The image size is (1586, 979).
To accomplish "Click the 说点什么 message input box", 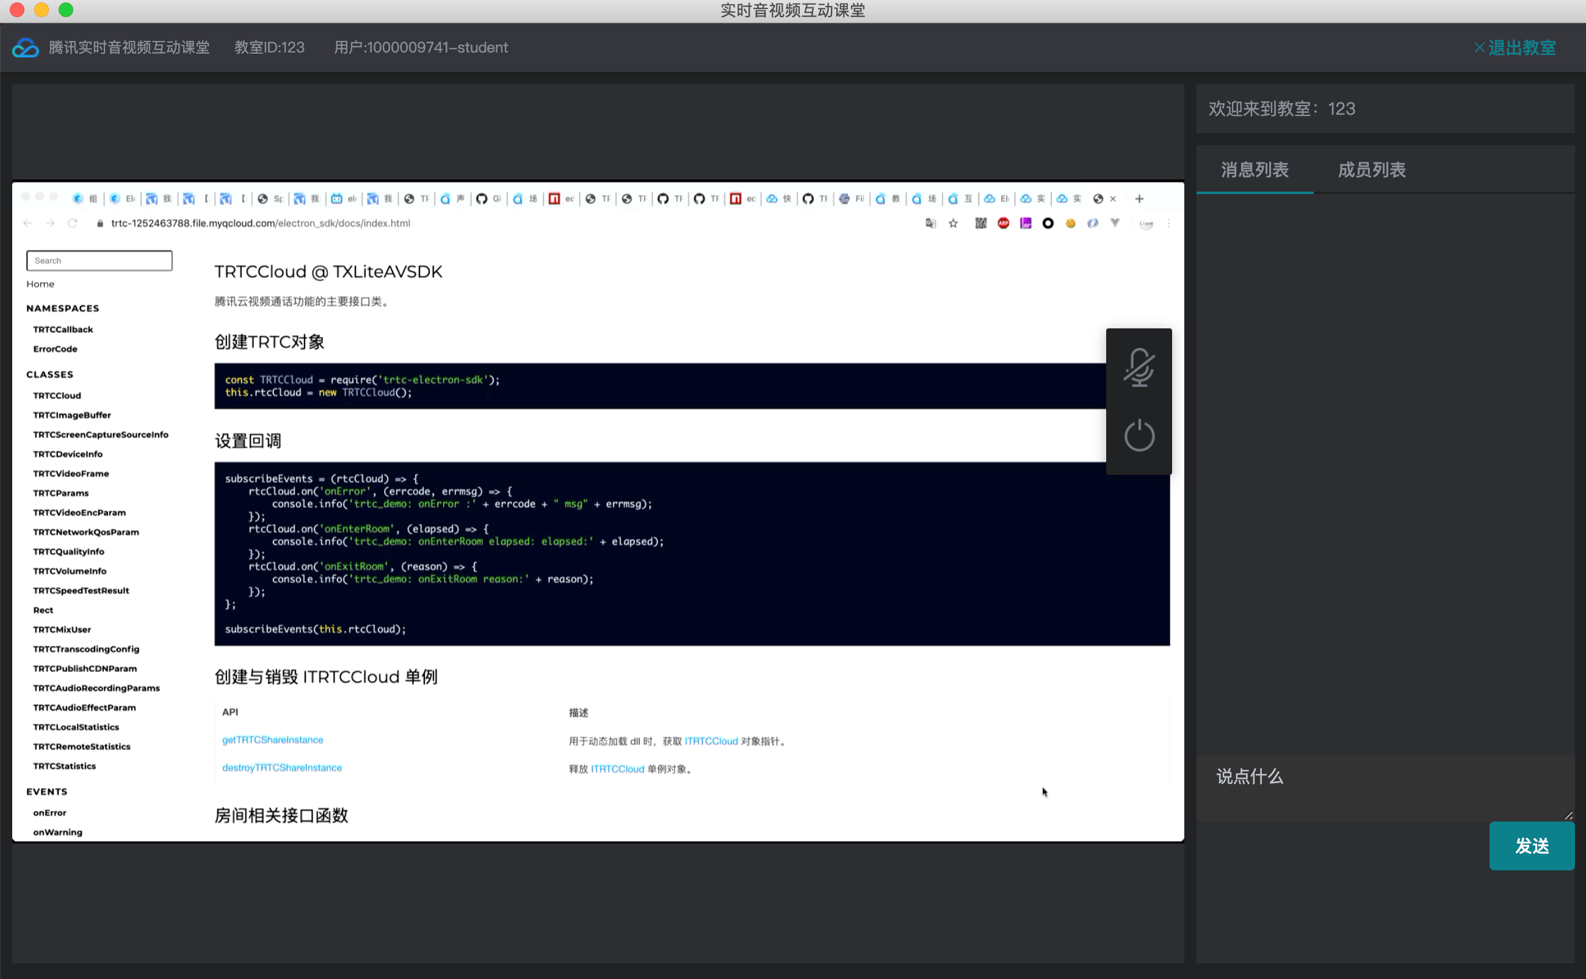I will 1384,788.
